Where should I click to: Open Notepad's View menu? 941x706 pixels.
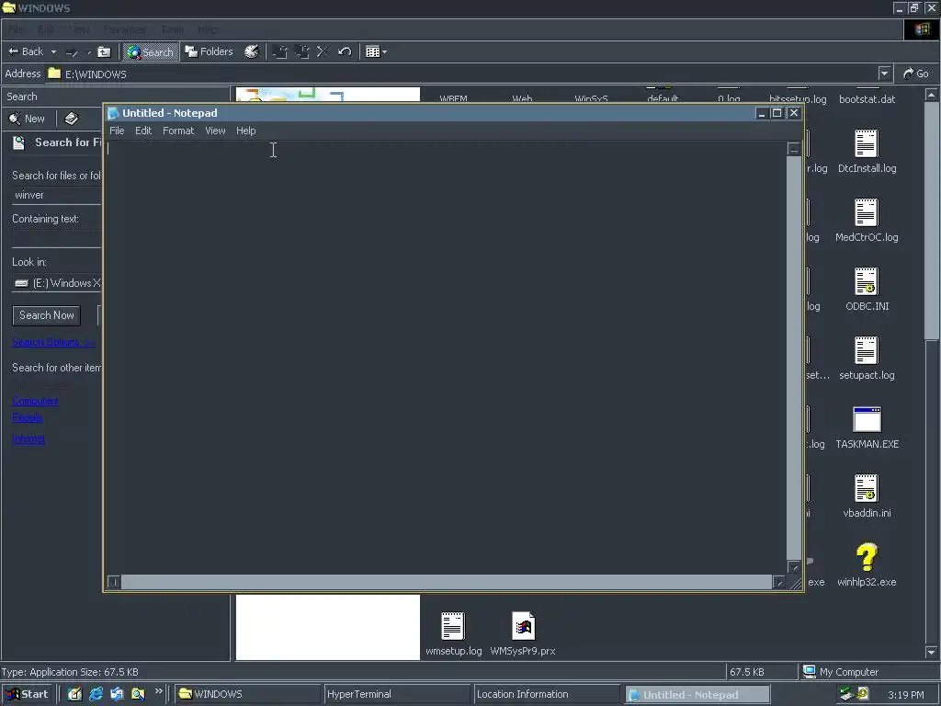point(215,131)
